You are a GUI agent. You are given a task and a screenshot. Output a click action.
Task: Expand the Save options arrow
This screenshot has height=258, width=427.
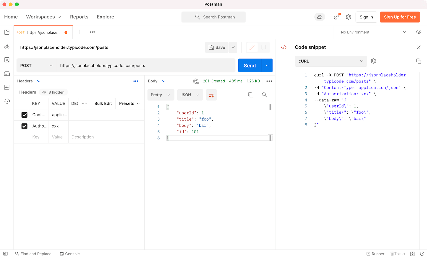[233, 47]
